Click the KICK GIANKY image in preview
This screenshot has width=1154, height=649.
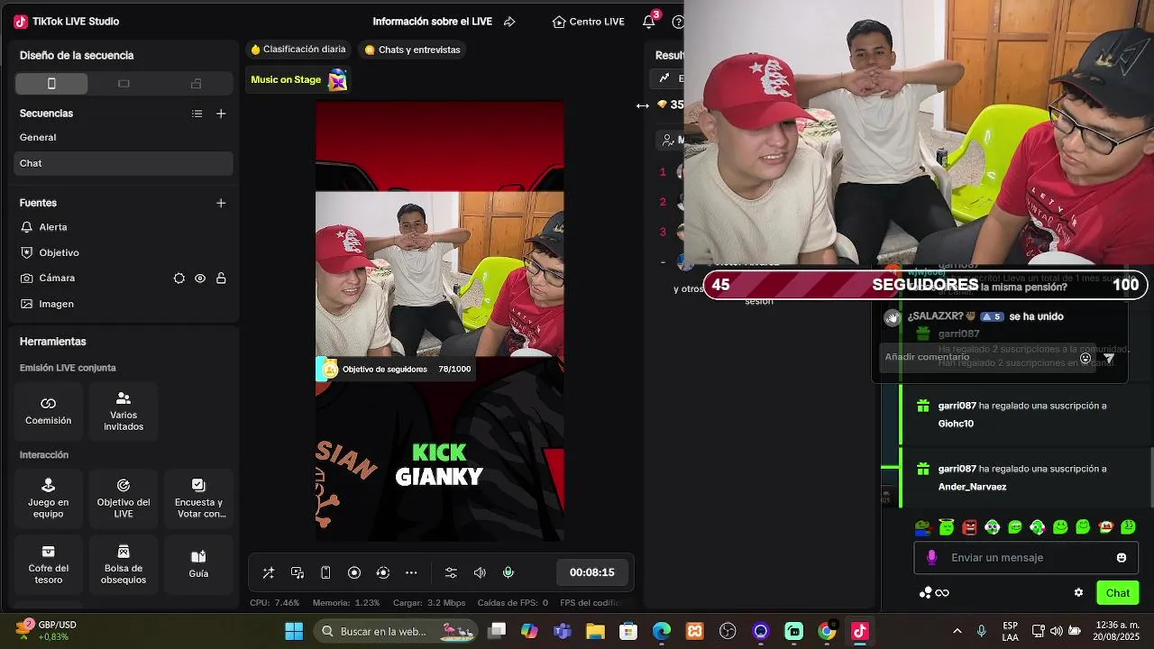pyautogui.click(x=439, y=464)
